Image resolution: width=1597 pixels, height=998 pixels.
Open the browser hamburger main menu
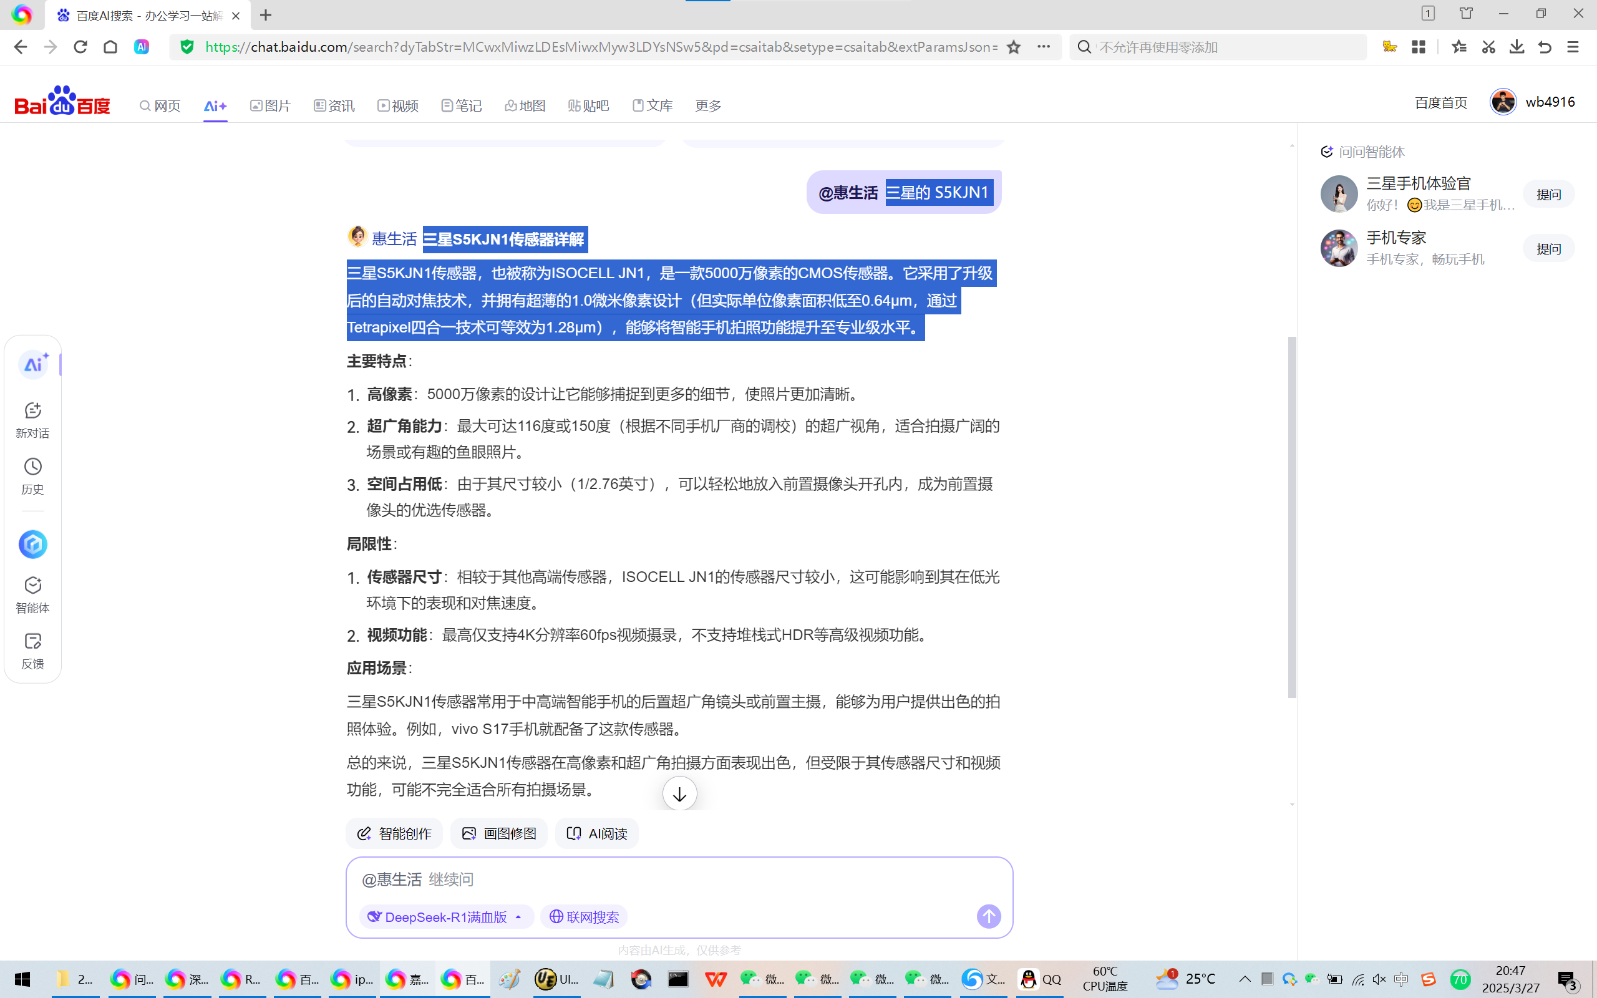pyautogui.click(x=1573, y=47)
